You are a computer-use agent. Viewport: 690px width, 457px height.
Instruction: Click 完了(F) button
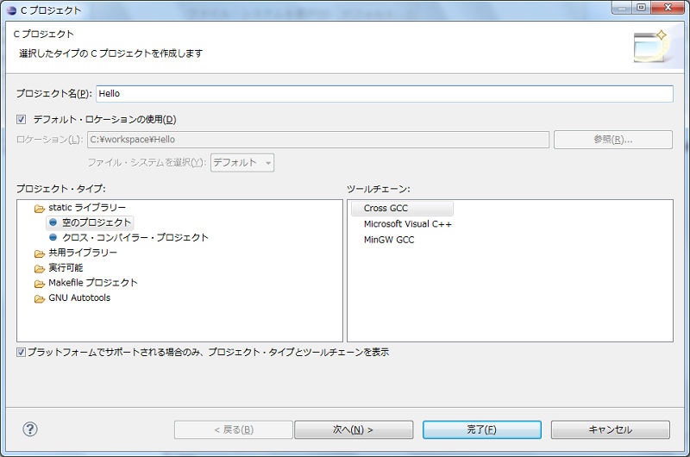click(482, 429)
